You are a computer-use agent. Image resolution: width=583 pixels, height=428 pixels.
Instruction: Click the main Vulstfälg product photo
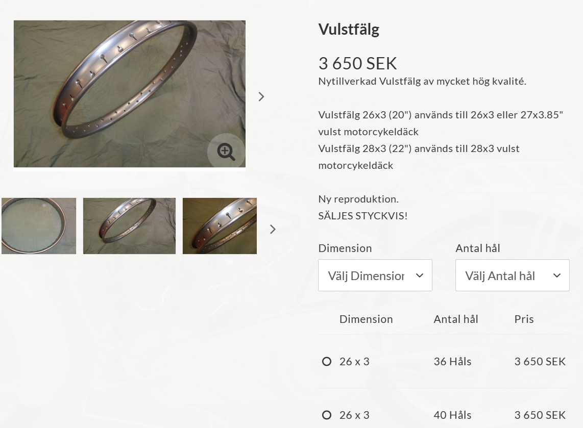point(129,94)
